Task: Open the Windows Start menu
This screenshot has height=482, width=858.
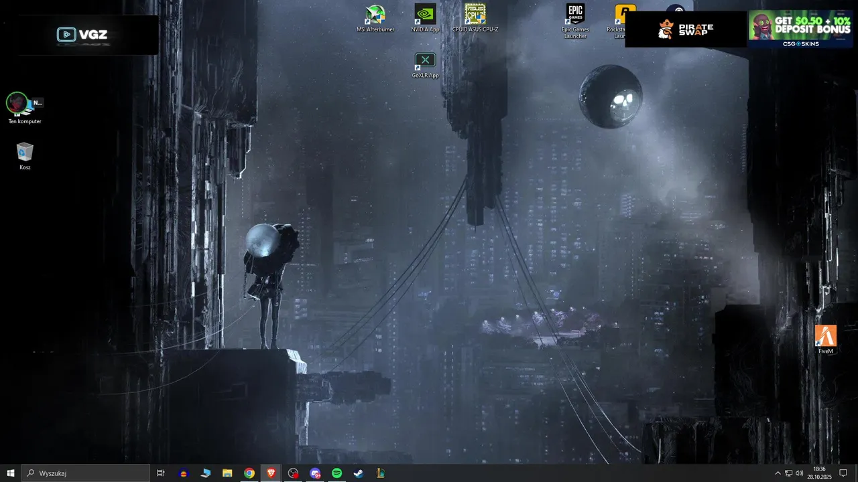Action: click(x=10, y=473)
